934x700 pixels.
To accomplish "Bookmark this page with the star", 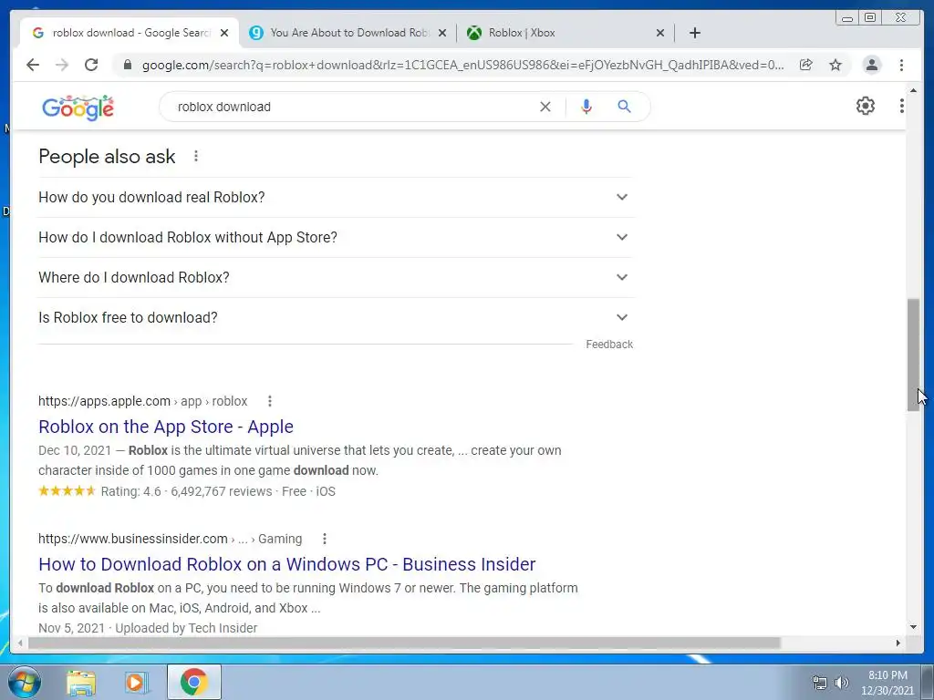I will coord(835,65).
